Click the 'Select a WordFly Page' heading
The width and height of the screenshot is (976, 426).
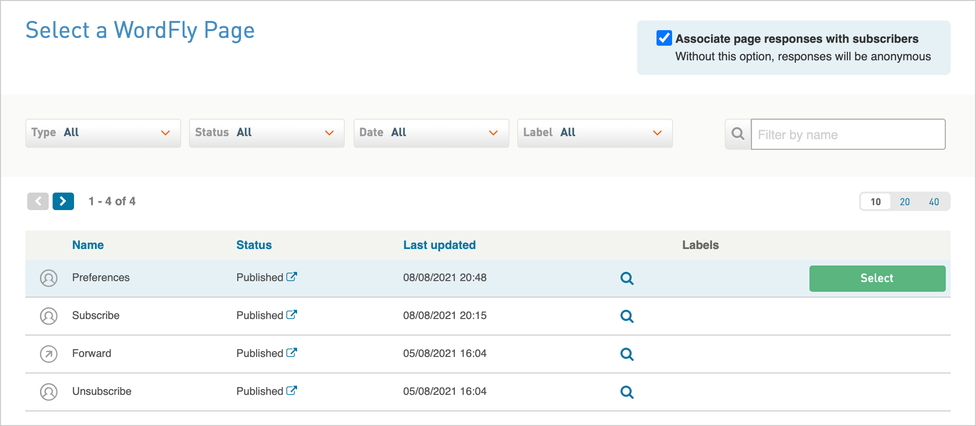[140, 30]
